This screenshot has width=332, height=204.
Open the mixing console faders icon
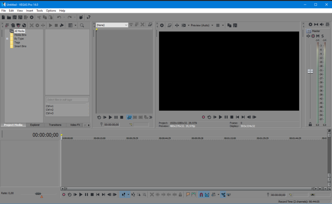327,25
